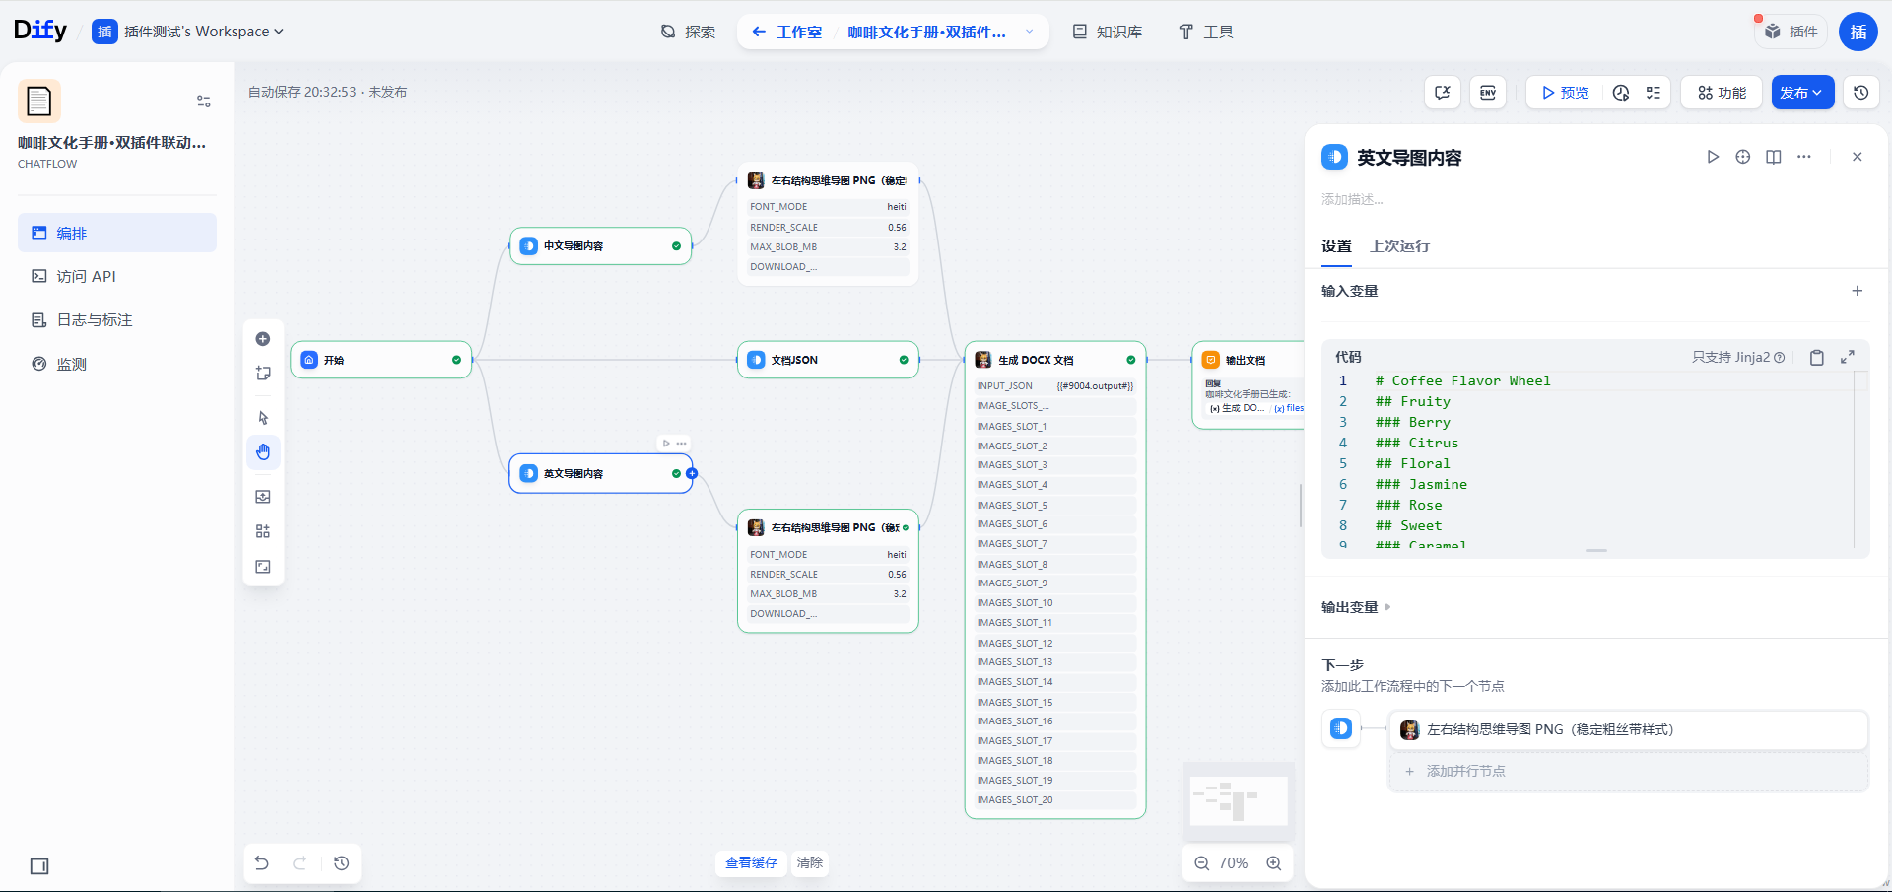This screenshot has width=1892, height=892.
Task: Open 监测 (Monitoring) in the sidebar
Action: (x=117, y=364)
